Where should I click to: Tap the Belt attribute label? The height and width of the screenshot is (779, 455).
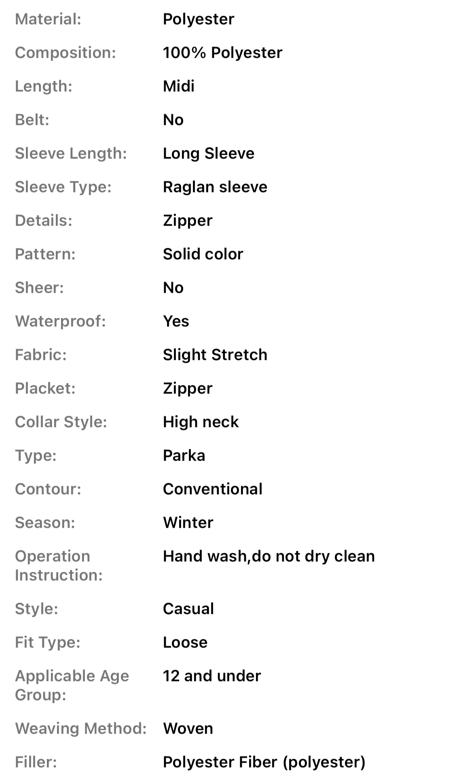coord(32,120)
